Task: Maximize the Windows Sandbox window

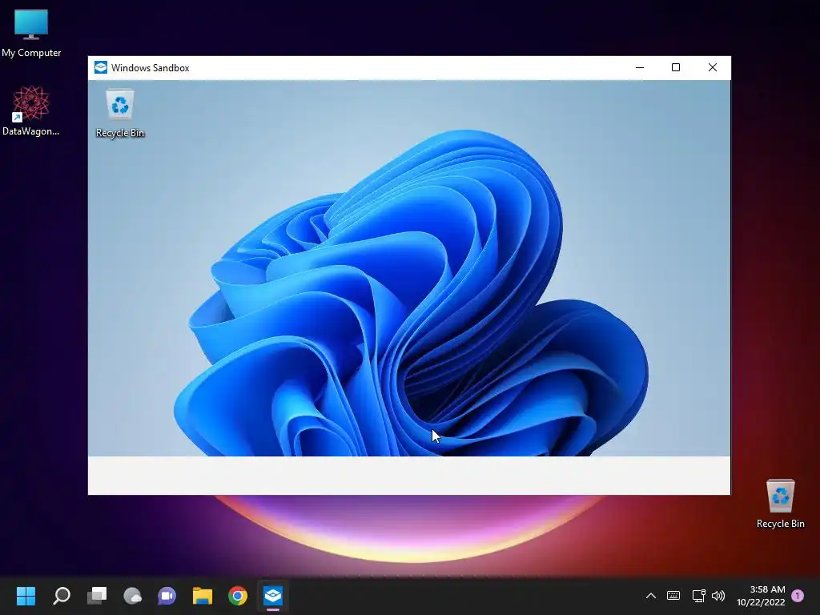Action: [x=676, y=67]
